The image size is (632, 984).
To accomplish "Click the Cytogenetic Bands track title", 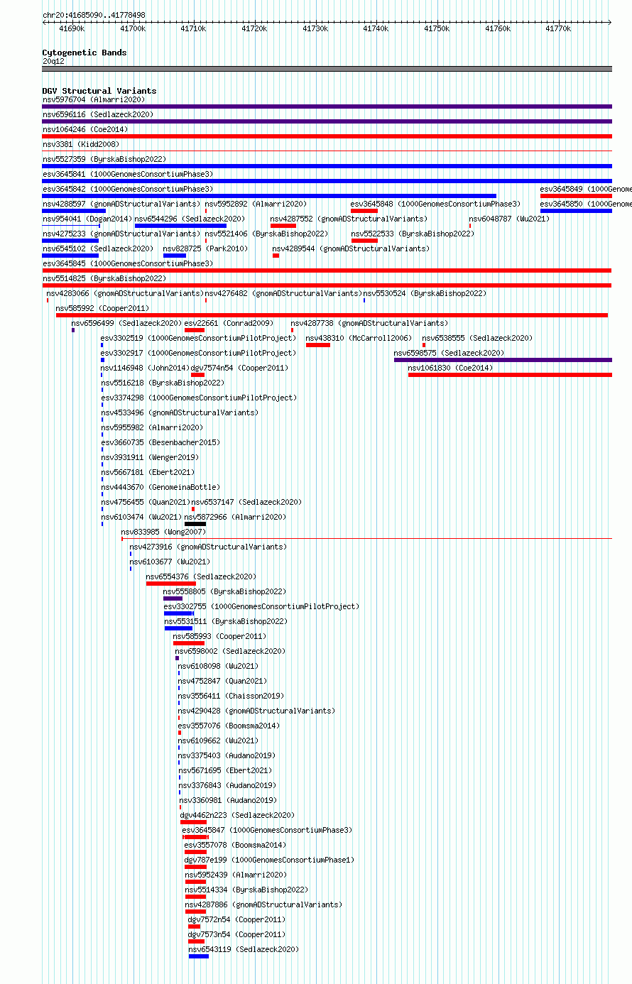I will point(85,53).
